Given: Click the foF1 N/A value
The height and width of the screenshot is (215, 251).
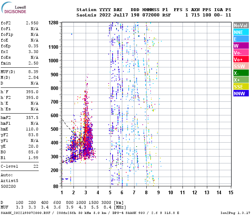Looking at the screenshot, I should (x=34, y=29).
